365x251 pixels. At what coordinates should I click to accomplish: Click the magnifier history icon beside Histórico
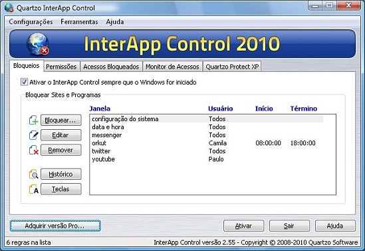pos(33,174)
